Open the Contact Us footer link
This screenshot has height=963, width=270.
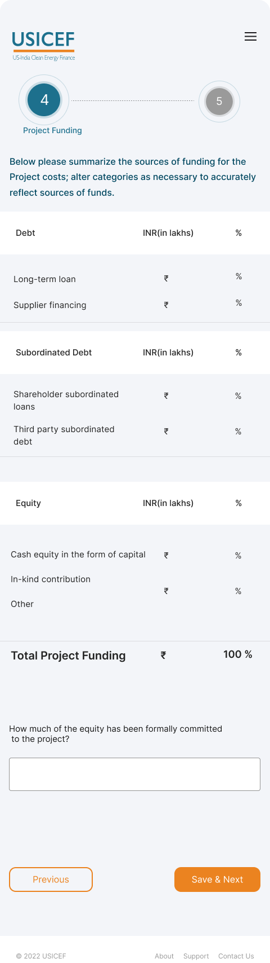(236, 956)
